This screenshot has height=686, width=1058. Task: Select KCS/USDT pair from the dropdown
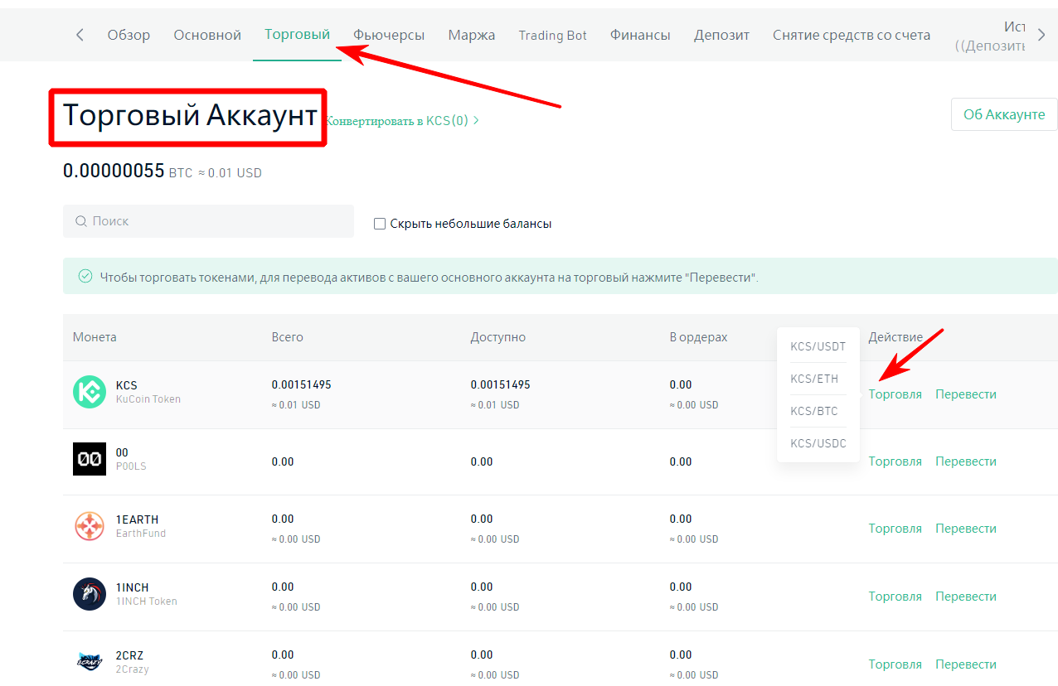pyautogui.click(x=818, y=346)
